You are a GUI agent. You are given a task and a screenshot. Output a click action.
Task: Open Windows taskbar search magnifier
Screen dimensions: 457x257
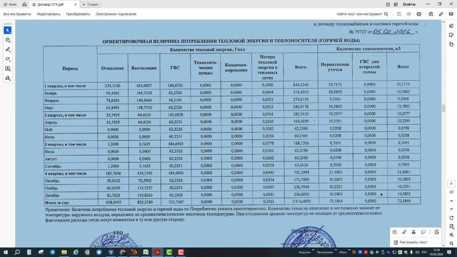coord(17,252)
